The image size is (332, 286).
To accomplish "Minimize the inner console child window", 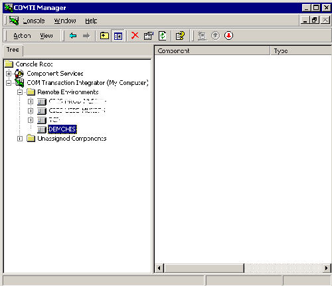I will pos(305,21).
